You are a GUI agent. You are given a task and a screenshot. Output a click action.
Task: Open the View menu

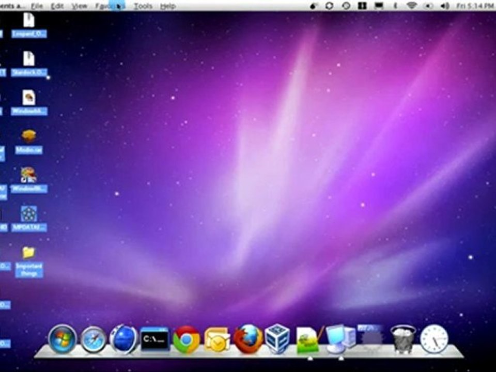(79, 6)
